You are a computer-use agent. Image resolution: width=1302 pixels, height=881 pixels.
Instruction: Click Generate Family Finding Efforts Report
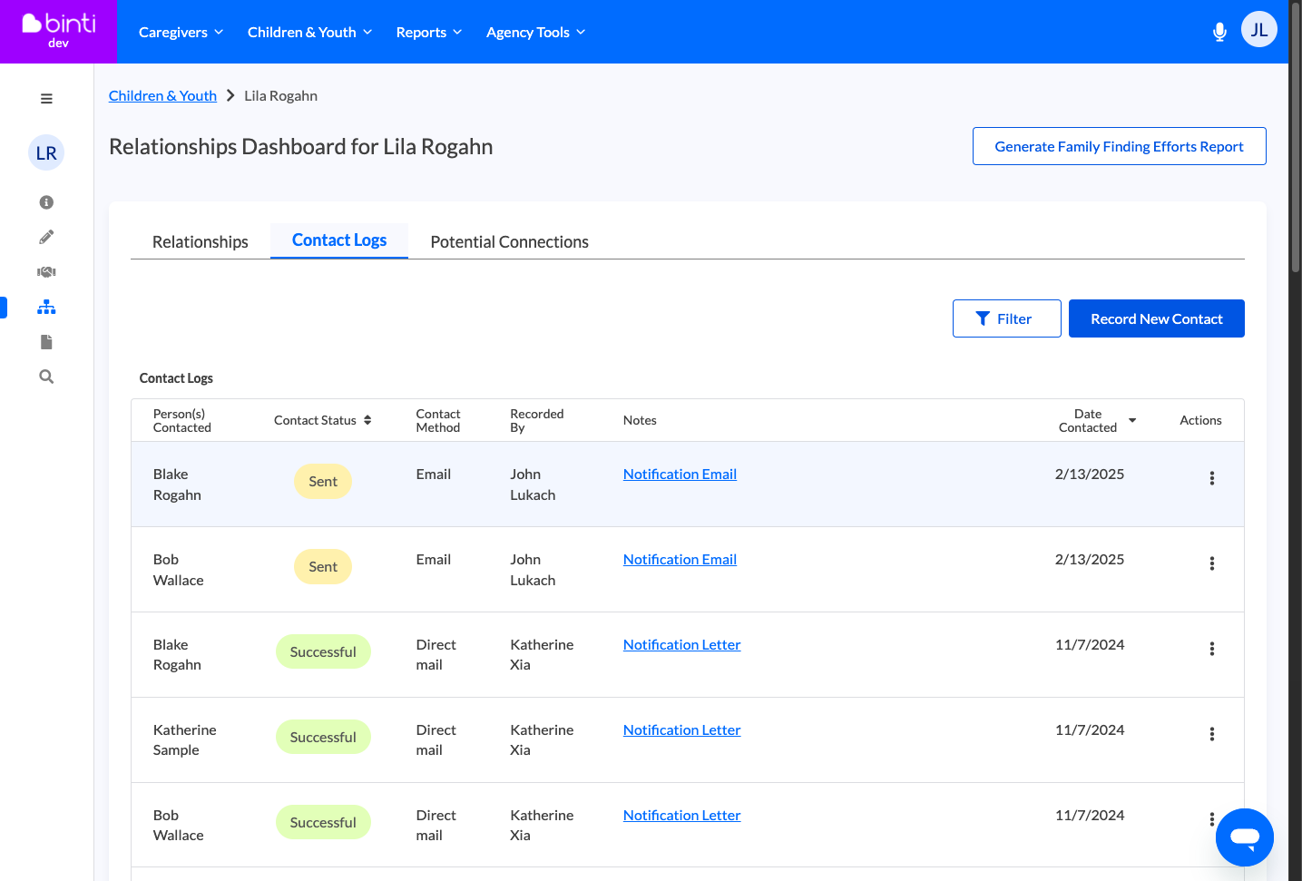point(1119,146)
